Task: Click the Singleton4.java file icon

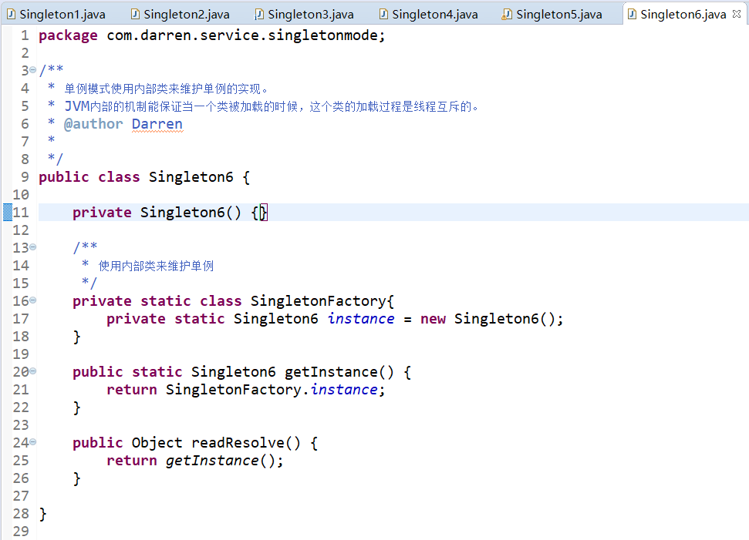Action: tap(383, 15)
